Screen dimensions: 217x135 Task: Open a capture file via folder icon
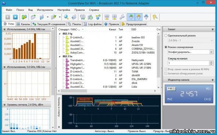pos(33,17)
